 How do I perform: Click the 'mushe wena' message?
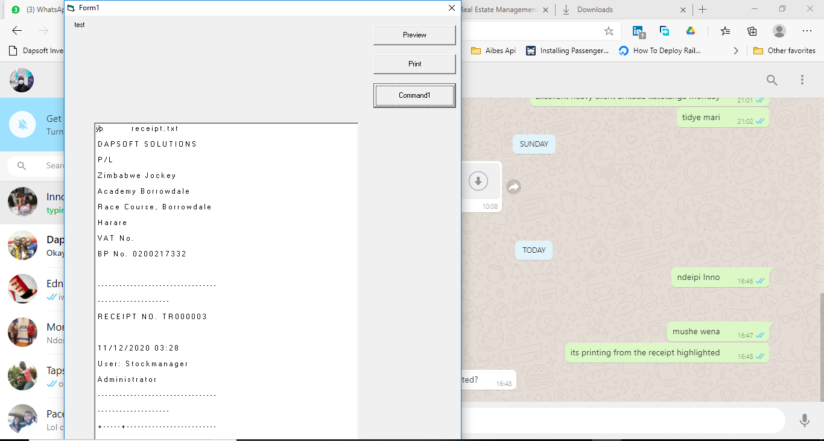(x=718, y=332)
